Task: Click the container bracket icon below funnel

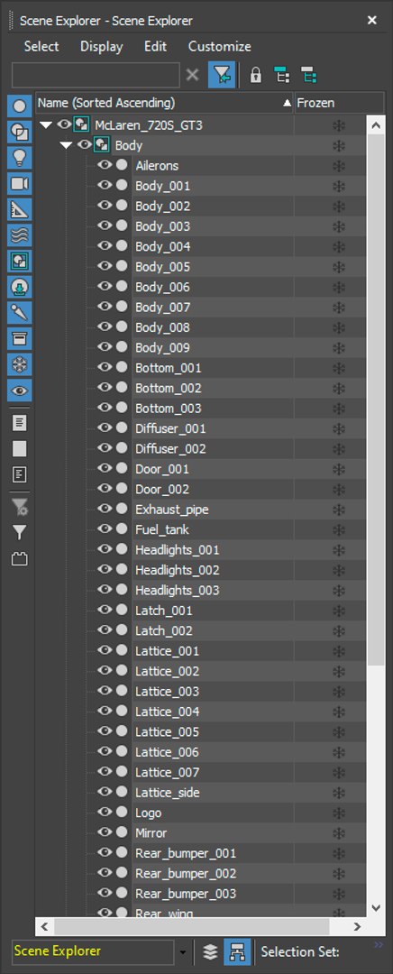Action: [19, 559]
